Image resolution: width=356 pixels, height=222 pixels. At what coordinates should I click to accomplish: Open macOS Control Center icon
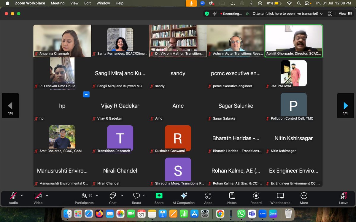[307, 3]
